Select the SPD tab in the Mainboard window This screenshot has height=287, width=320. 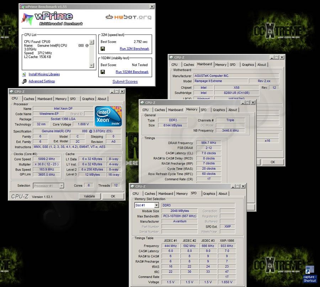point(233,65)
